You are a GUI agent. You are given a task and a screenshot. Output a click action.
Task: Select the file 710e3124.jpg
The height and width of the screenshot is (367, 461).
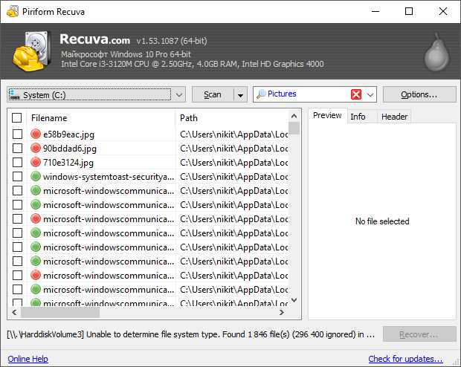coord(68,163)
